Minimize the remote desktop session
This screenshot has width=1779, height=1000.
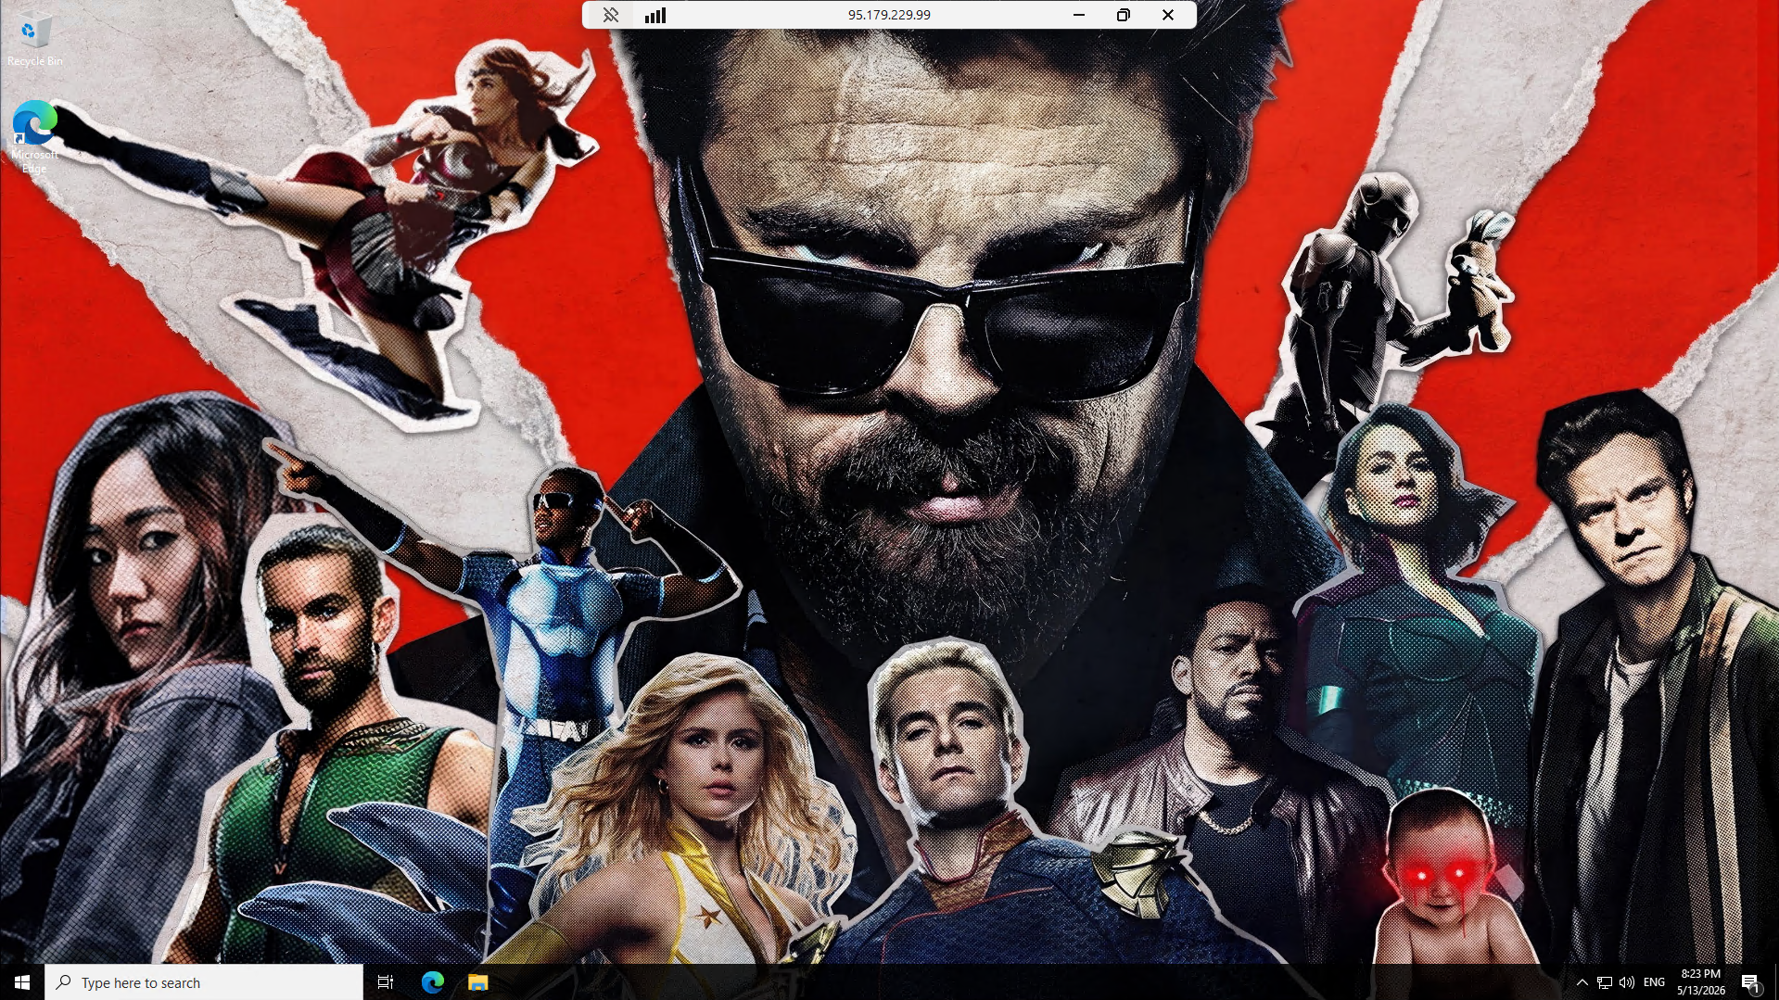[x=1079, y=15]
